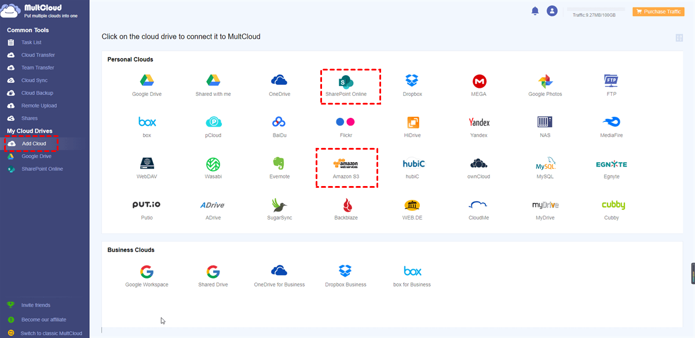Viewport: 695px width, 338px height.
Task: Select the Amazon S3 icon
Action: pos(346,168)
